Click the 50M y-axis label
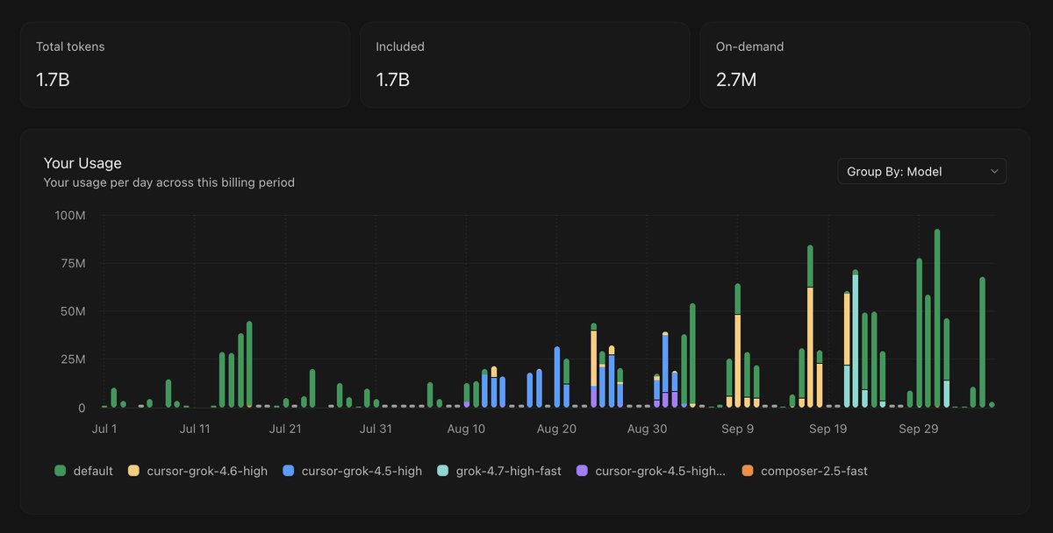The width and height of the screenshot is (1053, 533). click(x=73, y=311)
